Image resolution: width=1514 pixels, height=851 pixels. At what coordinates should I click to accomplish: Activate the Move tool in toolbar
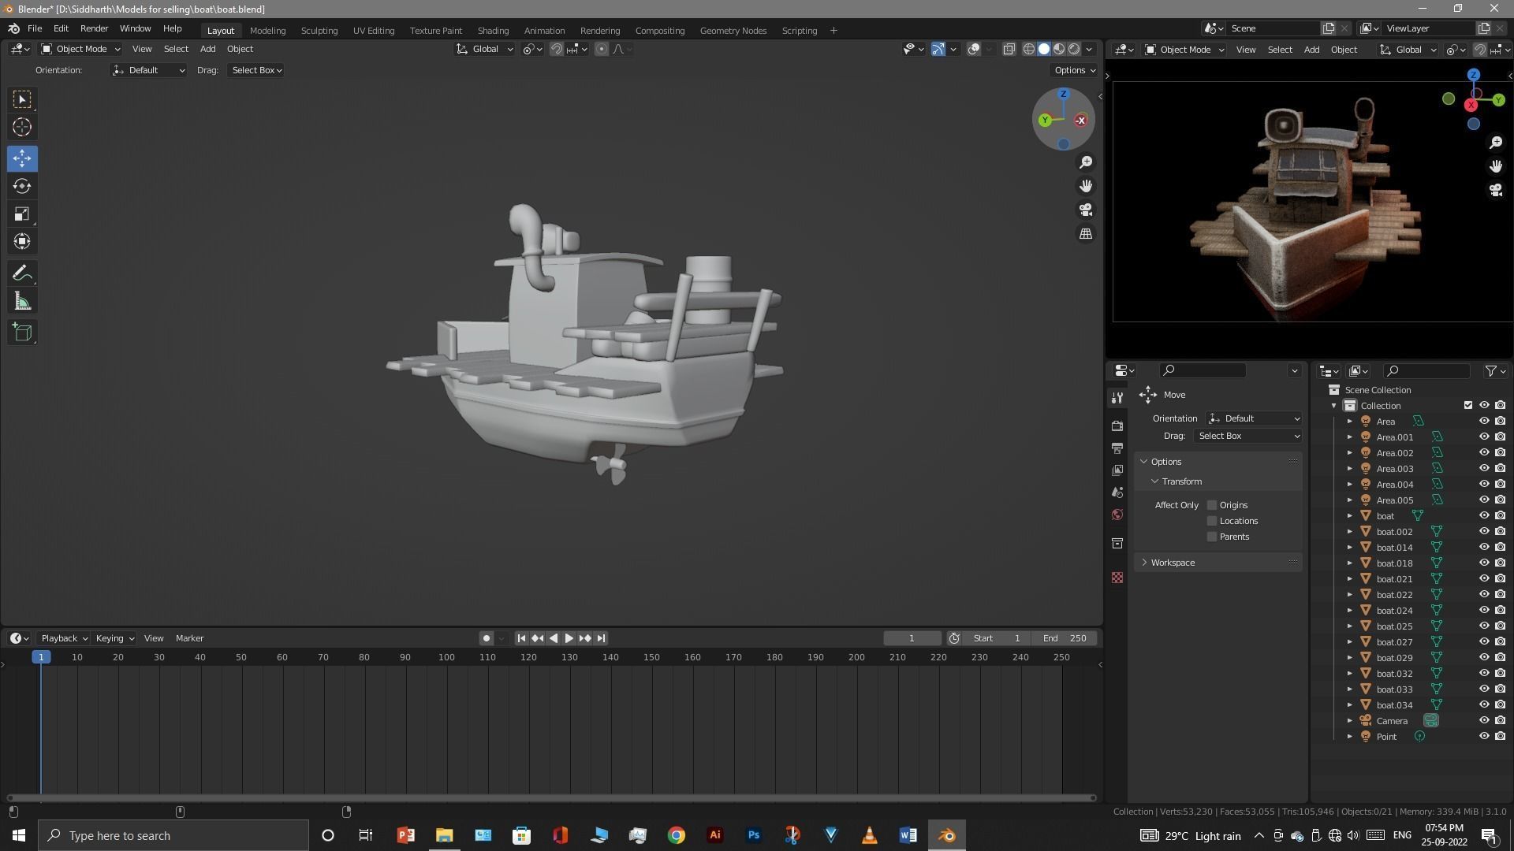(22, 158)
